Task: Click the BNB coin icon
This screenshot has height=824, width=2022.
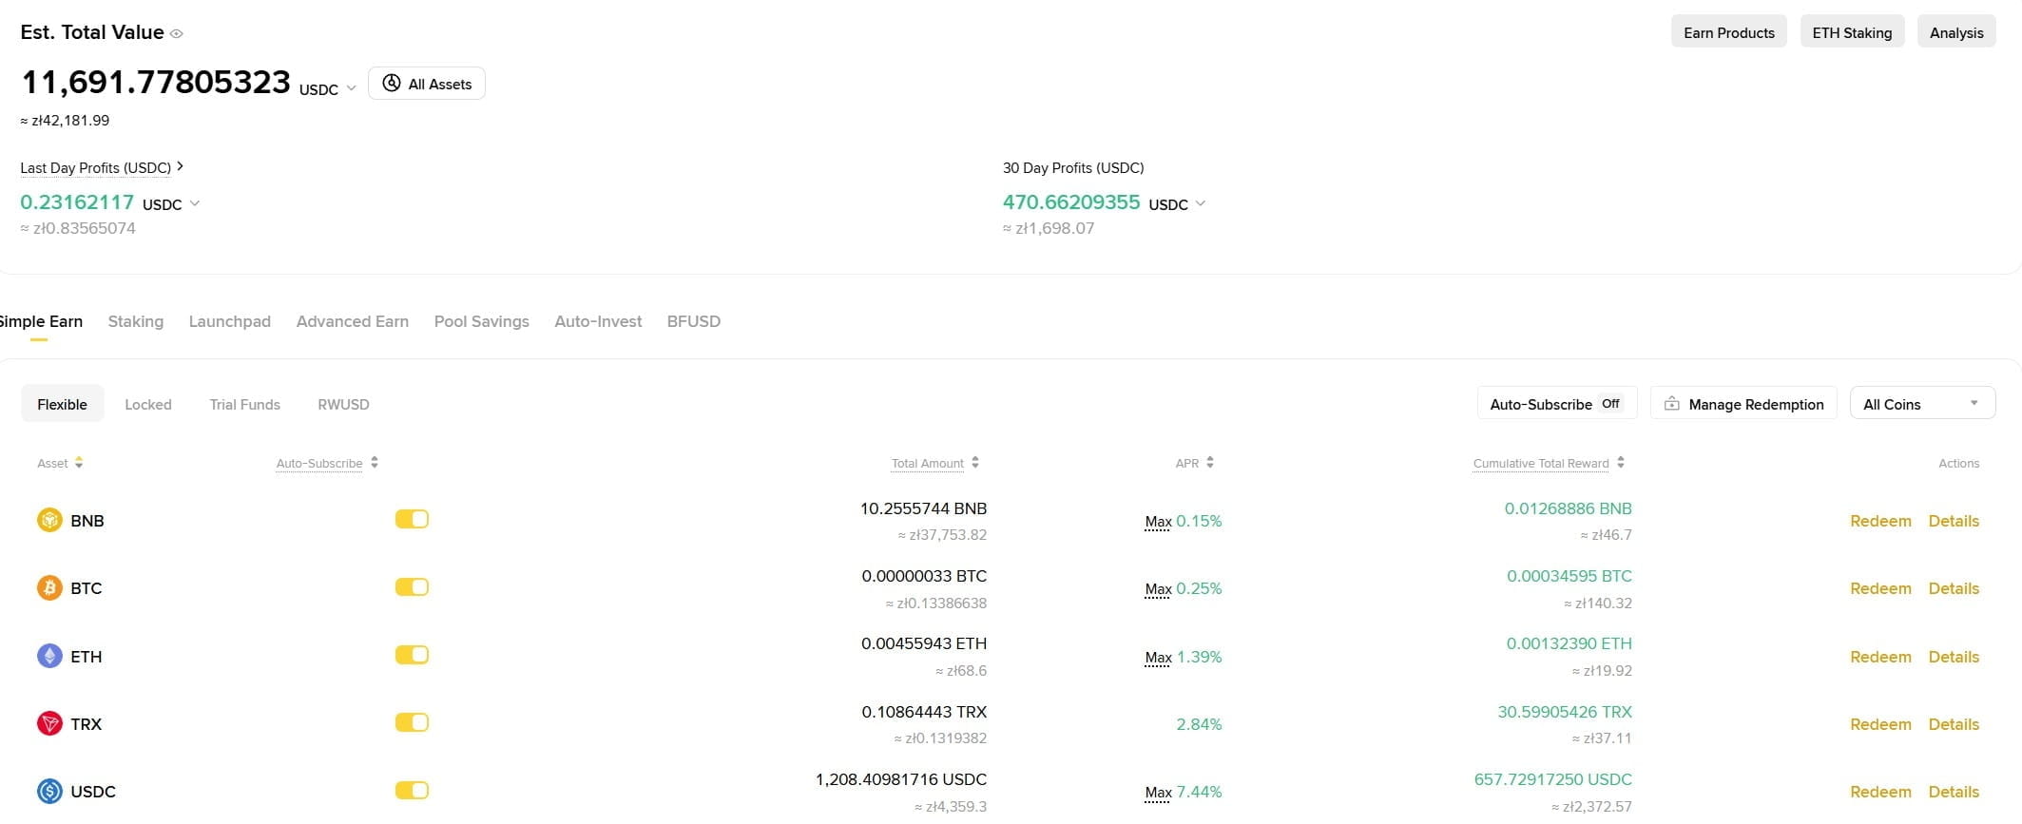Action: point(49,520)
